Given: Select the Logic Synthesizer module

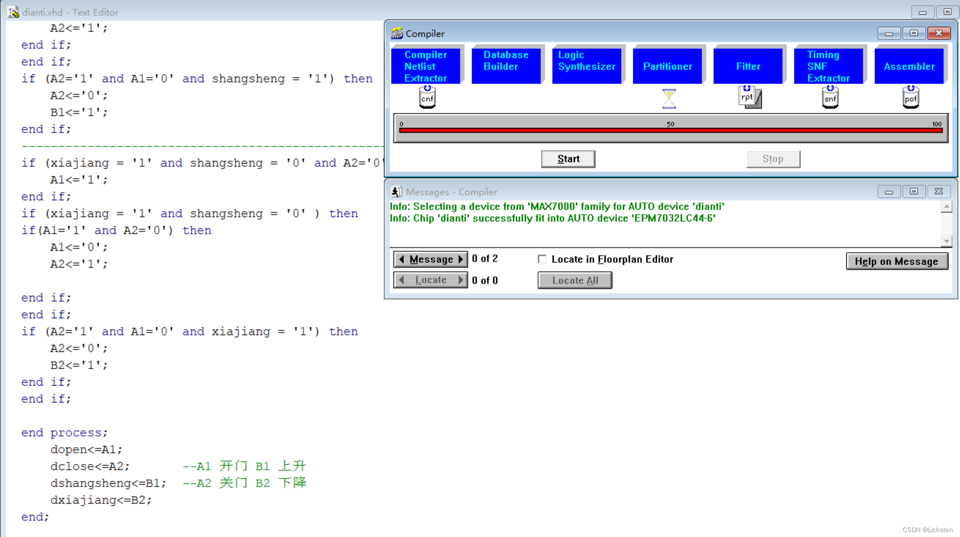Looking at the screenshot, I should (586, 66).
